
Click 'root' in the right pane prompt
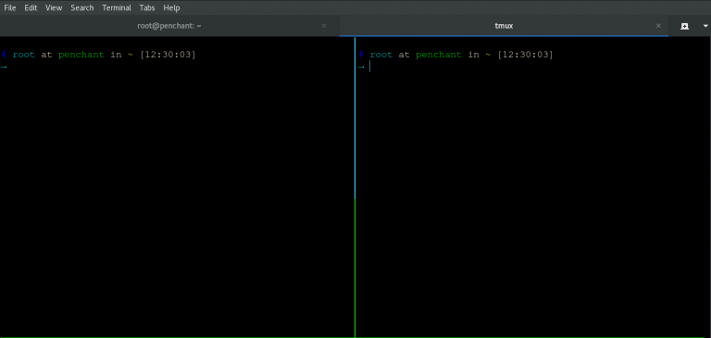[x=380, y=55]
